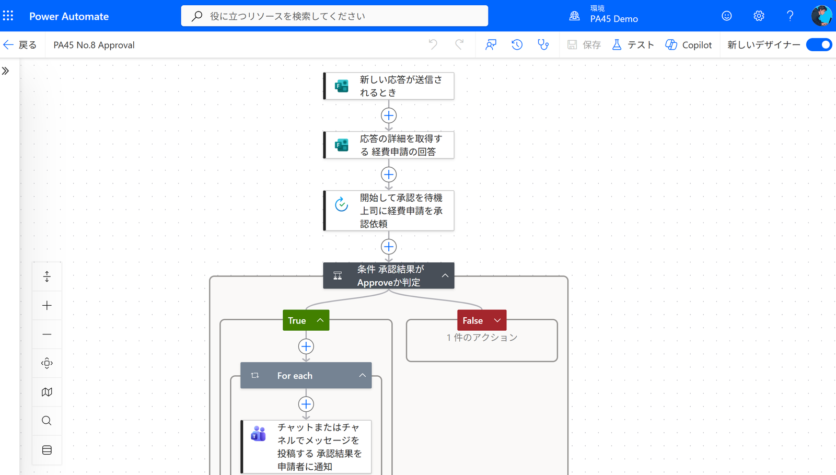Click the flow name PA45 No.8 Approval
This screenshot has height=475, width=836.
click(x=94, y=45)
